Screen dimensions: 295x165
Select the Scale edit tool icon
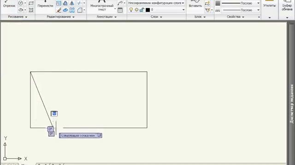point(59,3)
